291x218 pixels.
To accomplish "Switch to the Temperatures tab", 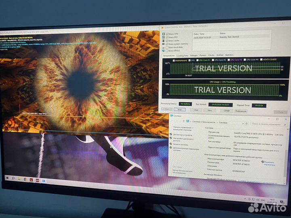I will click(169, 56).
